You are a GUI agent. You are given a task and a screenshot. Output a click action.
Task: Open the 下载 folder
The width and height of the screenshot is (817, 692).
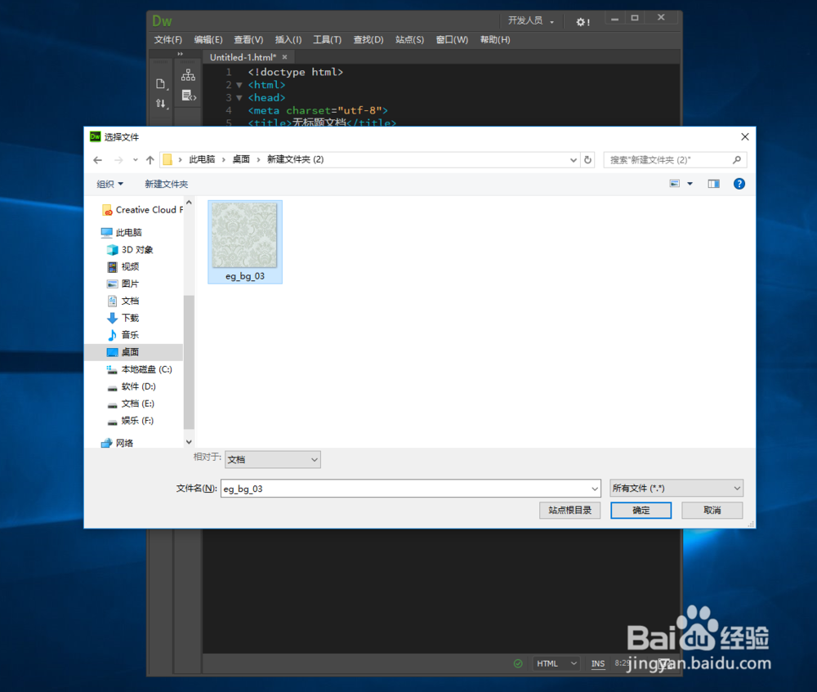(x=123, y=318)
